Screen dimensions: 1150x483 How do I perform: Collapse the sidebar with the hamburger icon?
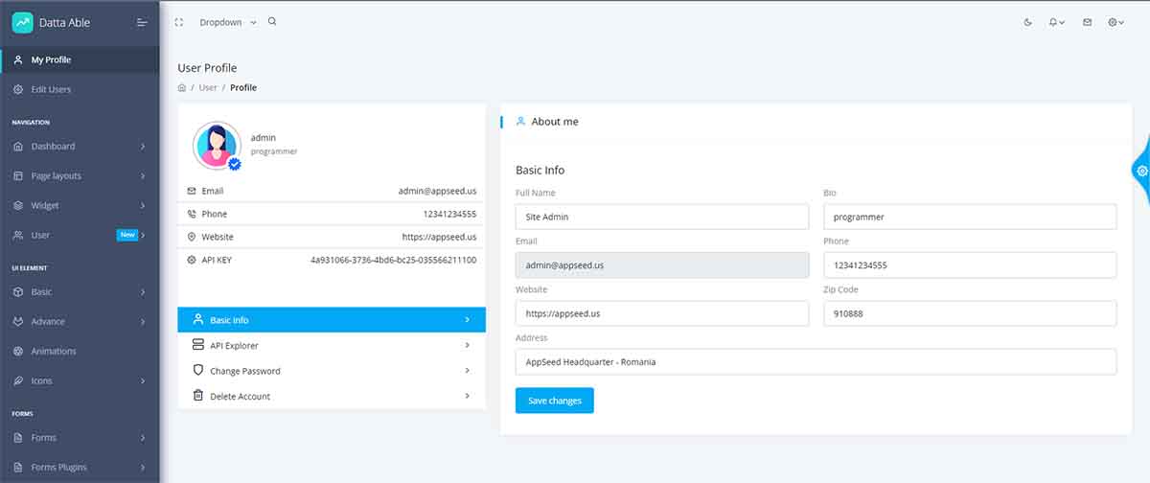click(142, 22)
